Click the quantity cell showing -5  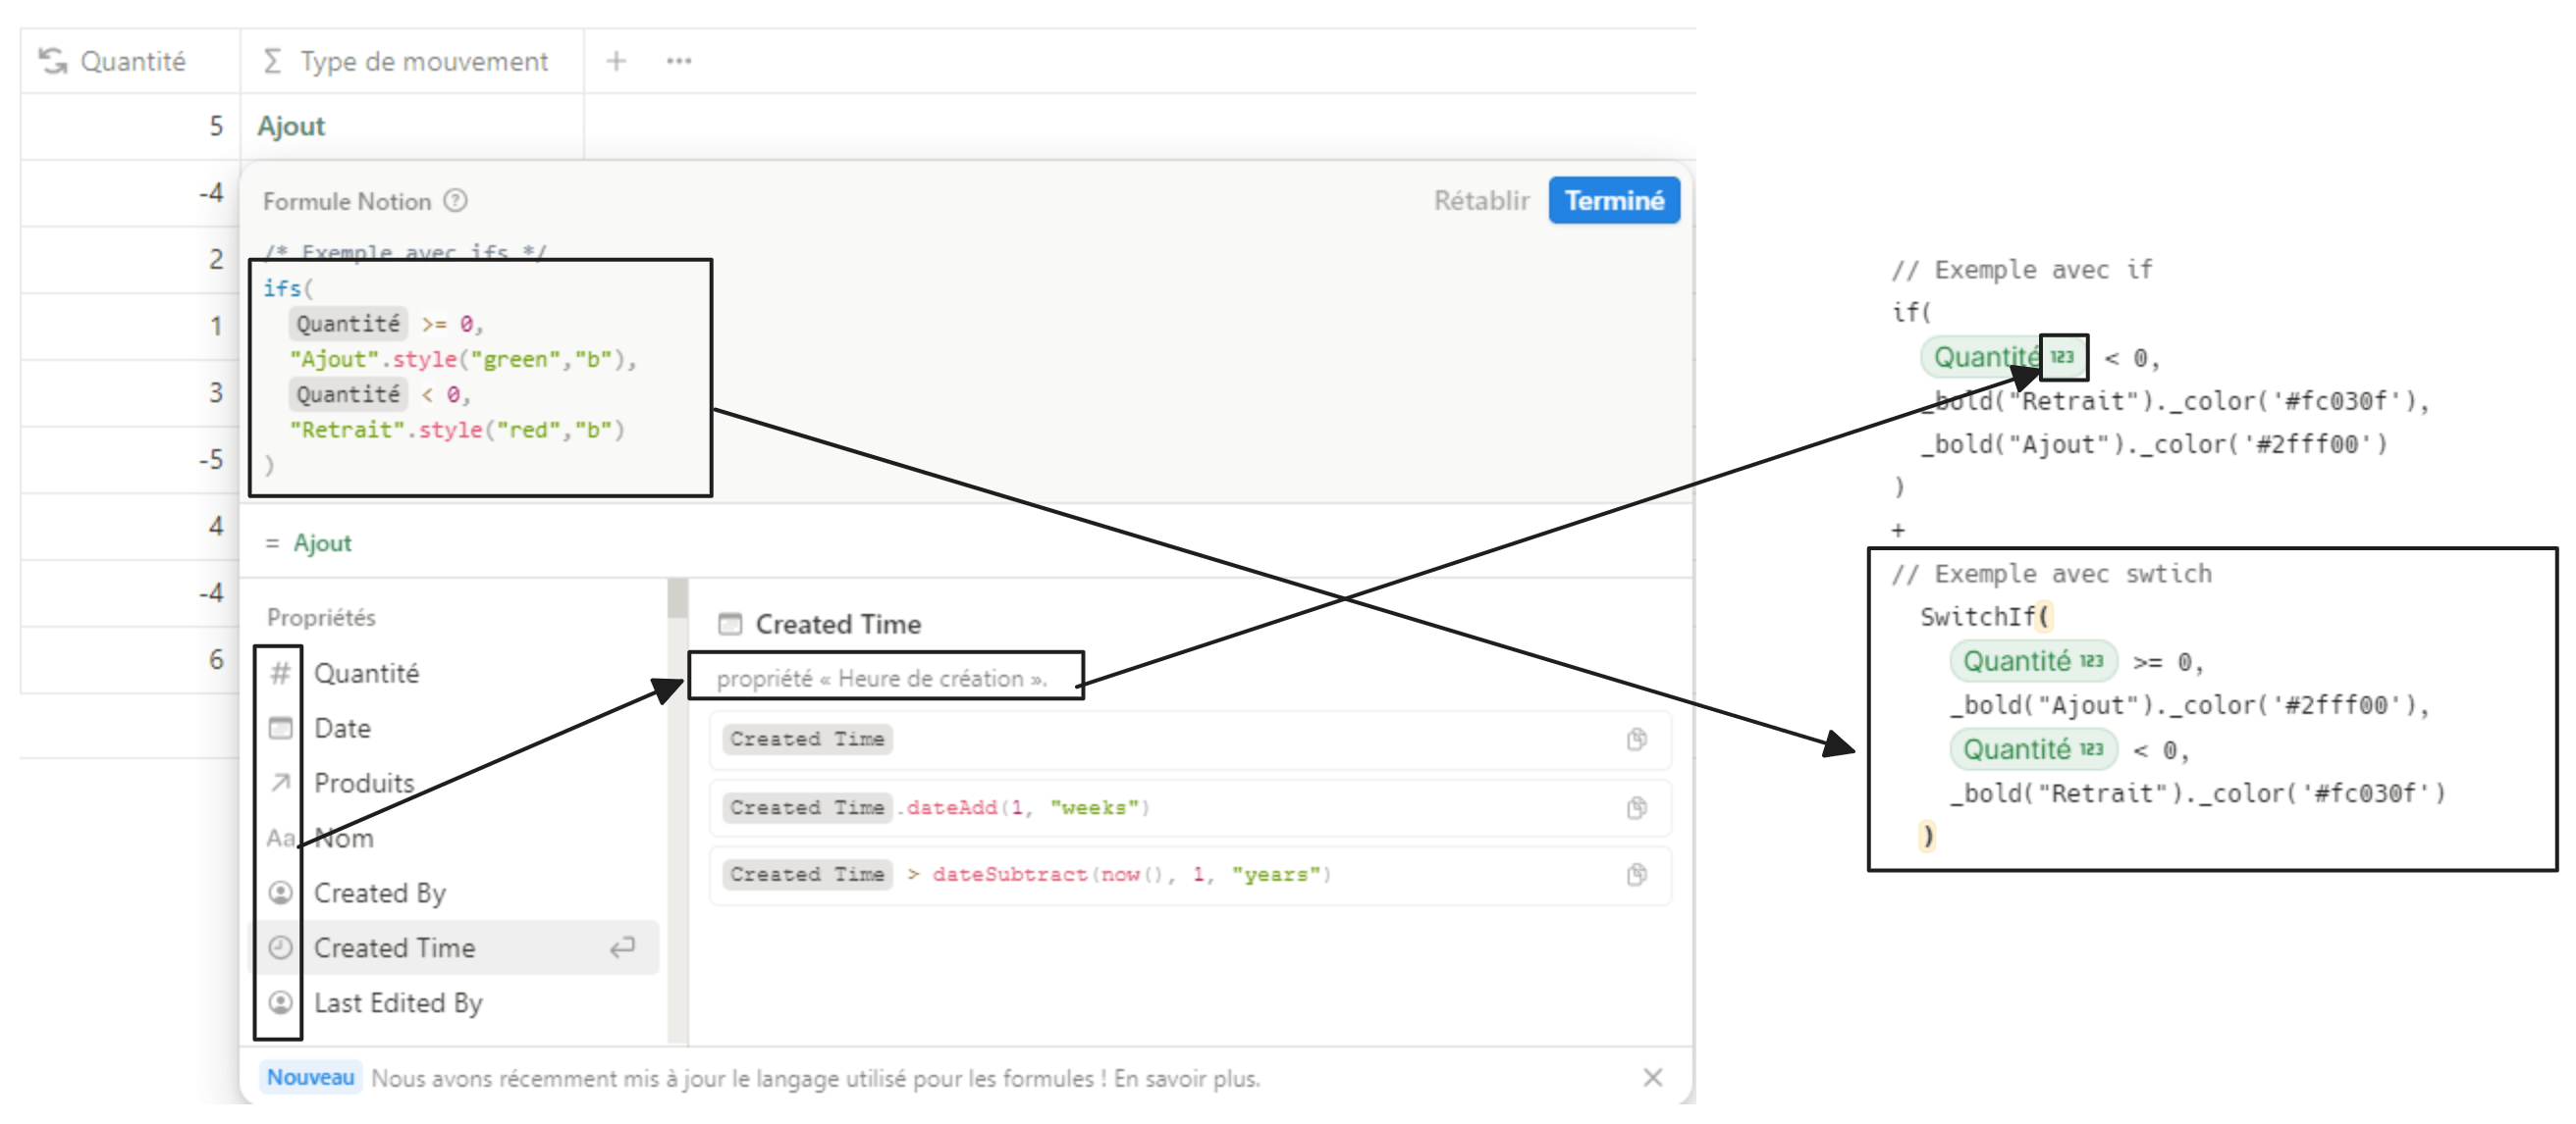coord(130,460)
